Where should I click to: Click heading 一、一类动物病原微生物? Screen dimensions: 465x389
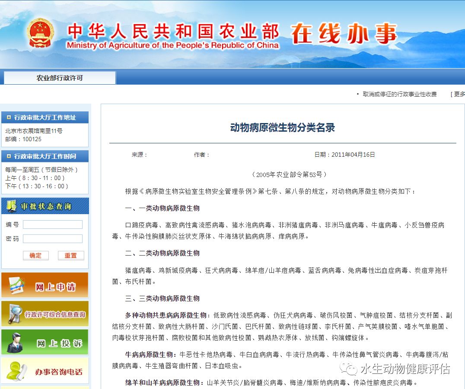click(162, 208)
